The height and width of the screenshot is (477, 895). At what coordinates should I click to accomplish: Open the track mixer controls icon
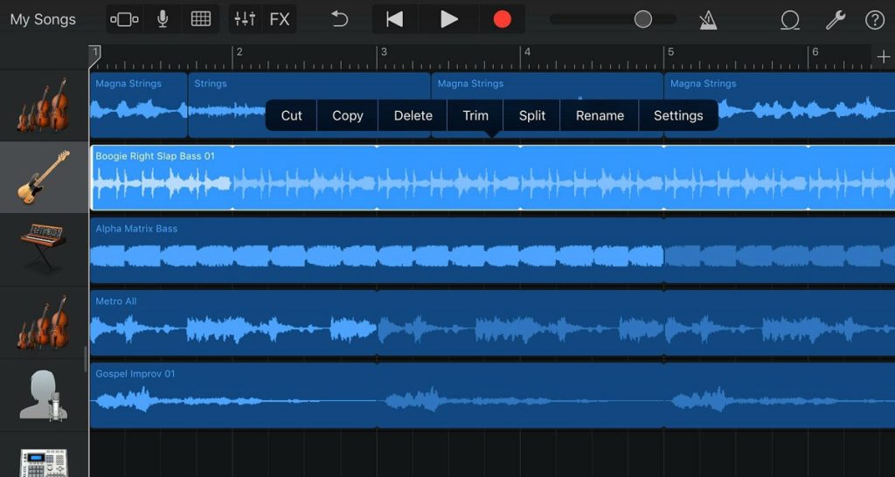tap(245, 19)
